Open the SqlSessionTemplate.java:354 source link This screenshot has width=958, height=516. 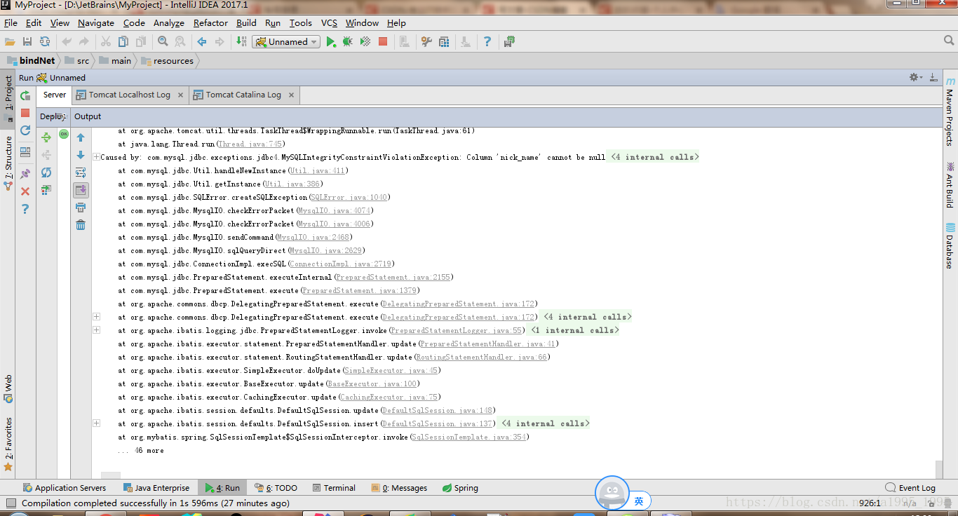(x=469, y=437)
